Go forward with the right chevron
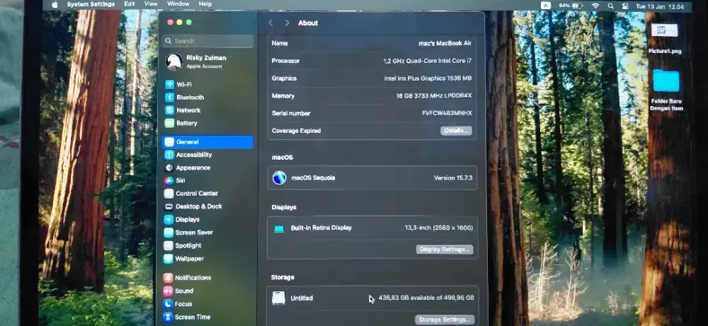Image resolution: width=708 pixels, height=326 pixels. click(x=287, y=23)
